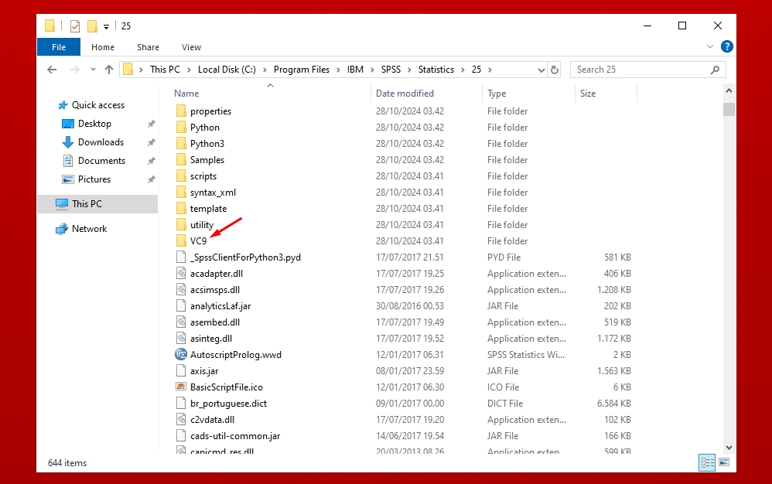The image size is (772, 484).
Task: Click the pin icon next to Pictures
Action: coord(151,179)
